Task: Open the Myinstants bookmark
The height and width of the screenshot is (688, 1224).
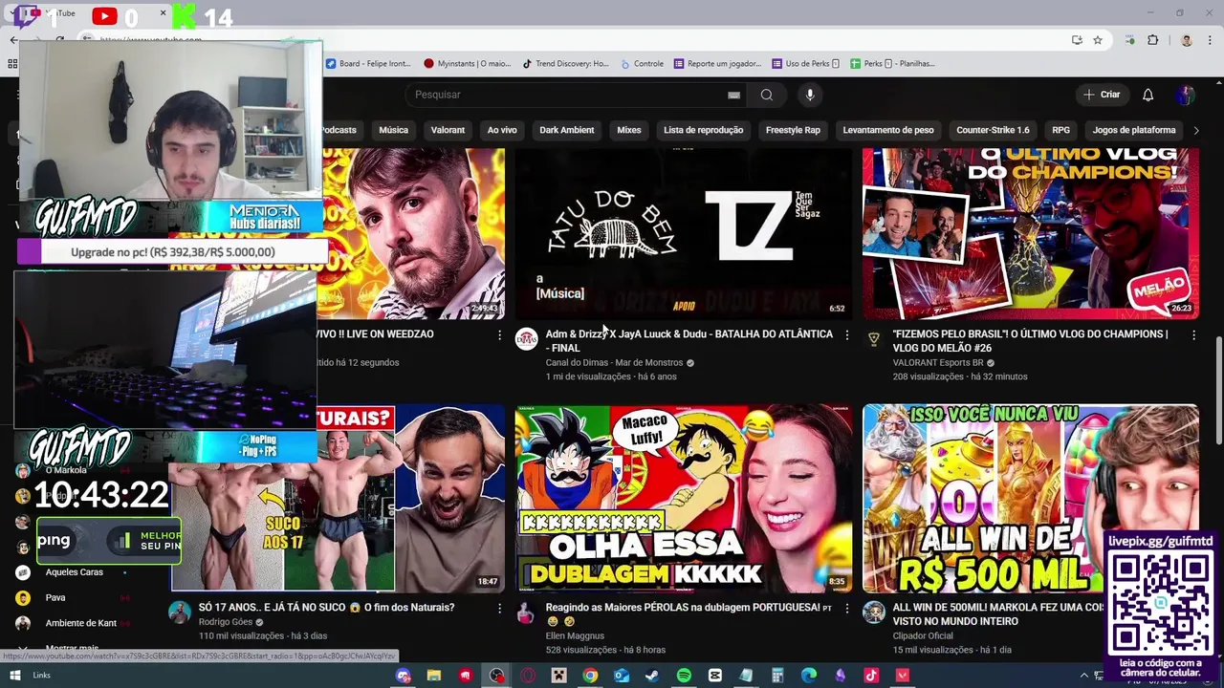Action: (x=467, y=64)
